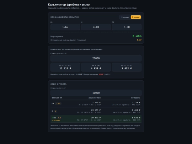Select the 'на X (4)' stake card
Image resolution: width=192 pixels, height=144 pixels.
click(96, 67)
